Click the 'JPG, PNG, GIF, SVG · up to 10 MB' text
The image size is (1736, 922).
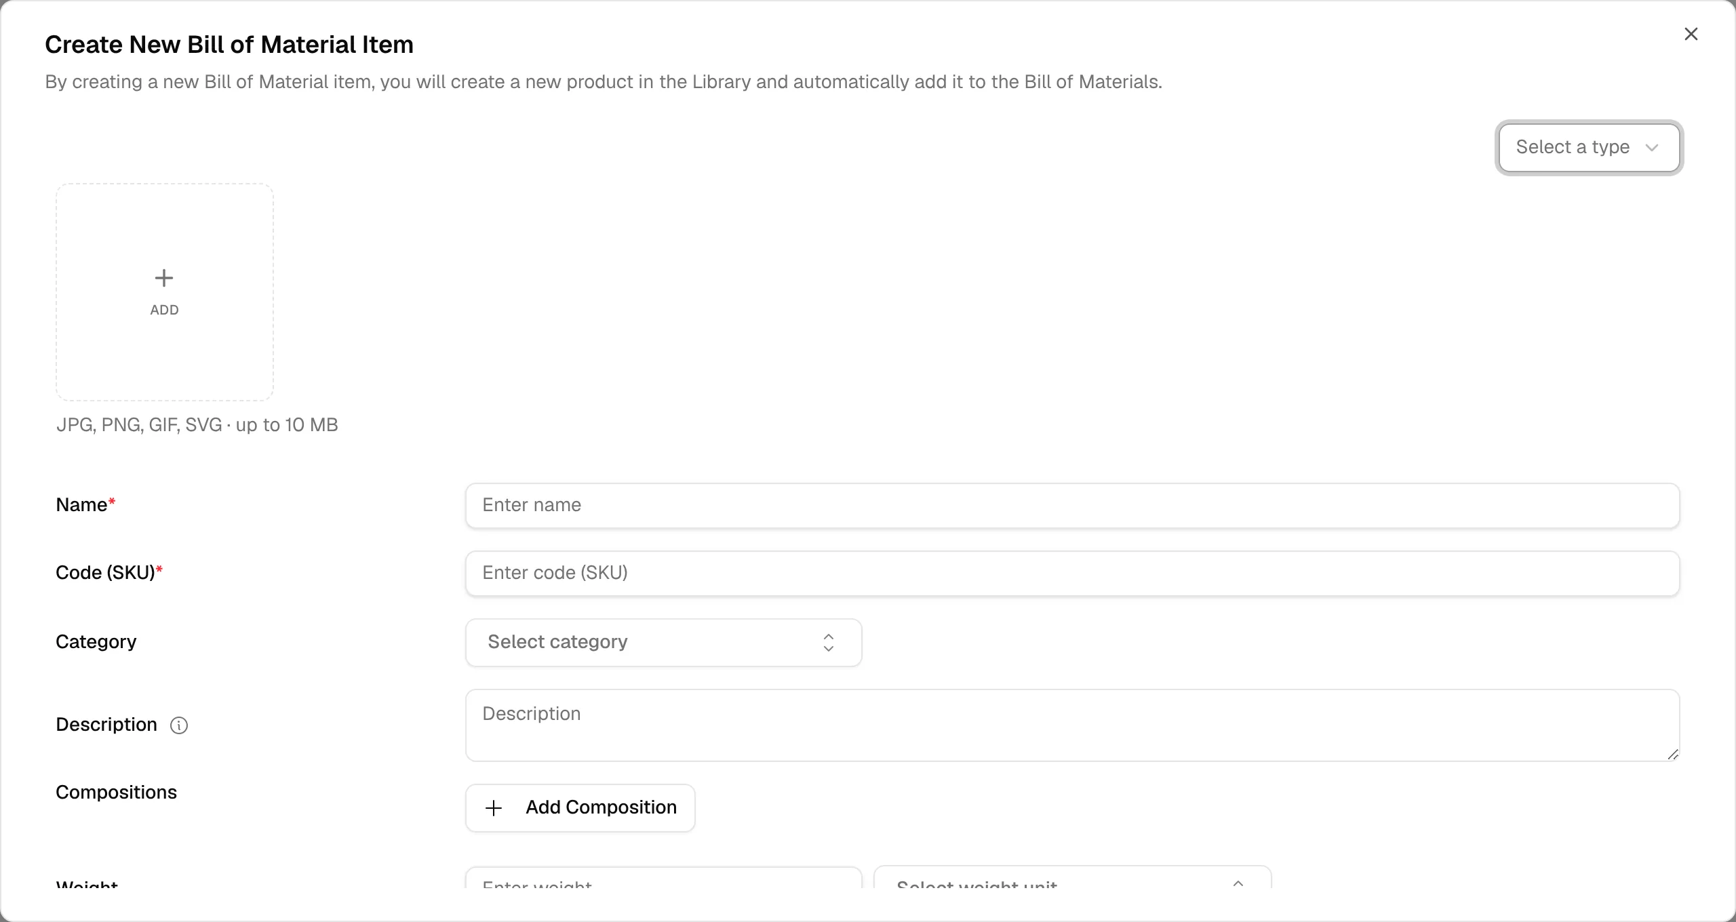tap(197, 425)
